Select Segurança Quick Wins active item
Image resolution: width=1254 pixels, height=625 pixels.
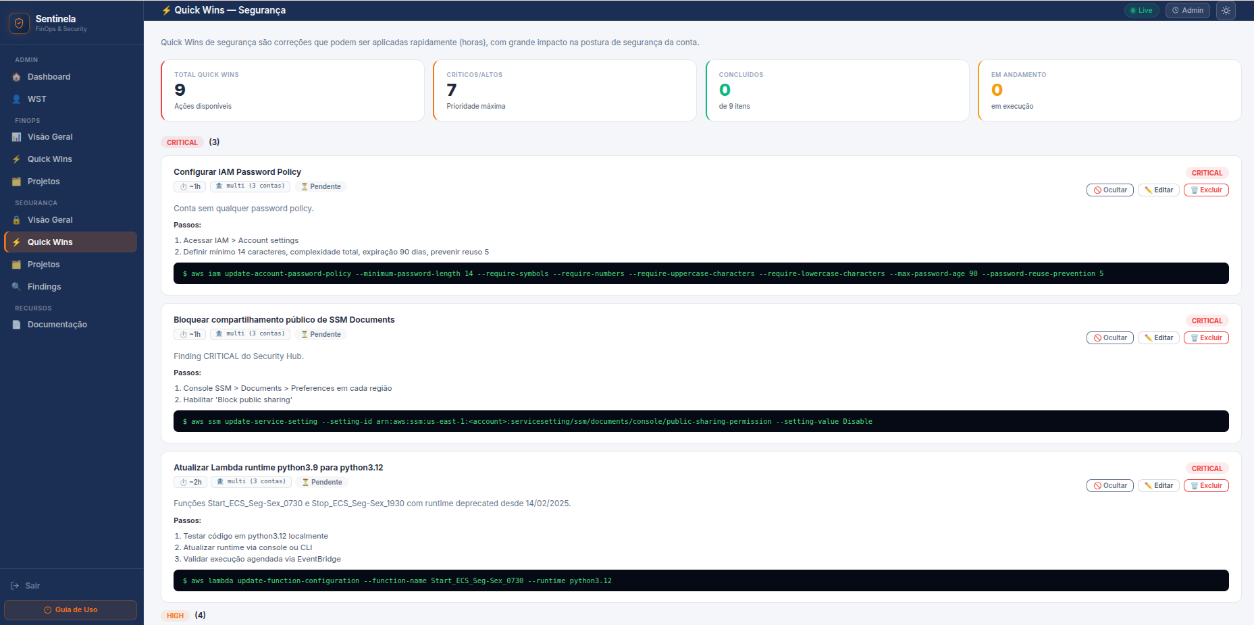pyautogui.click(x=70, y=242)
